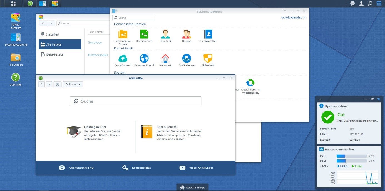Open Benutzer settings in Systemsteuerung
The height and width of the screenshot is (191, 385).
(165, 36)
